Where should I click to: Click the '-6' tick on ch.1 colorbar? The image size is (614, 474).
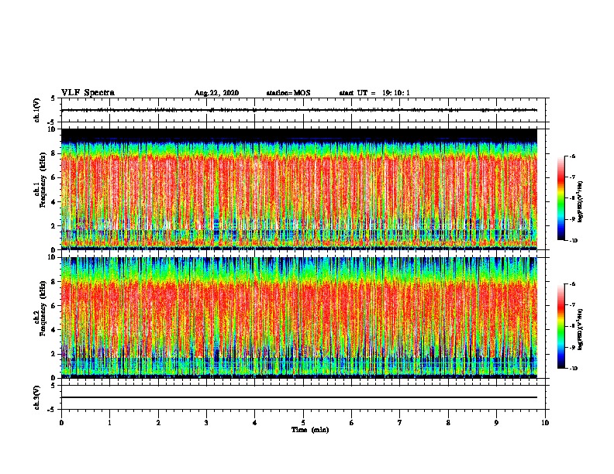click(x=572, y=156)
